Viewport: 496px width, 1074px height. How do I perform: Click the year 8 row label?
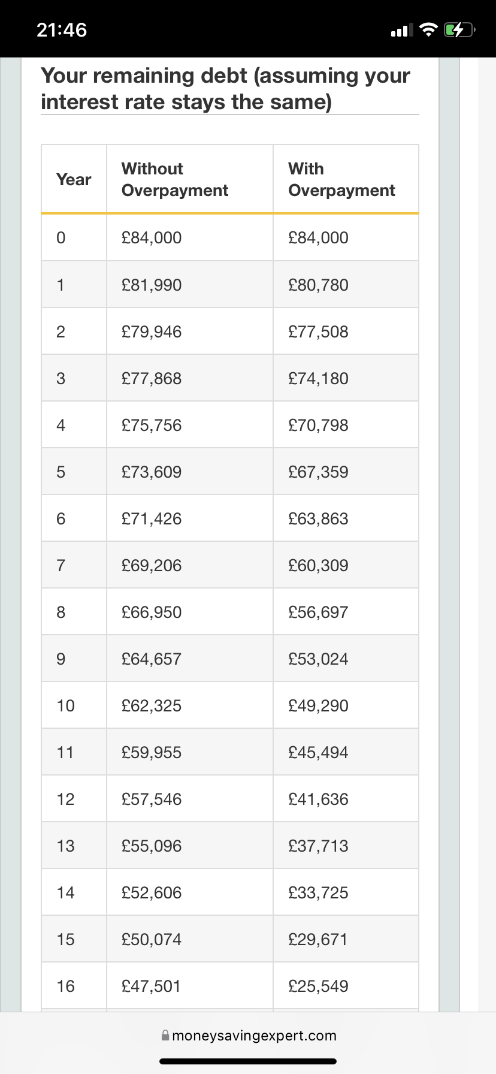[x=61, y=612]
